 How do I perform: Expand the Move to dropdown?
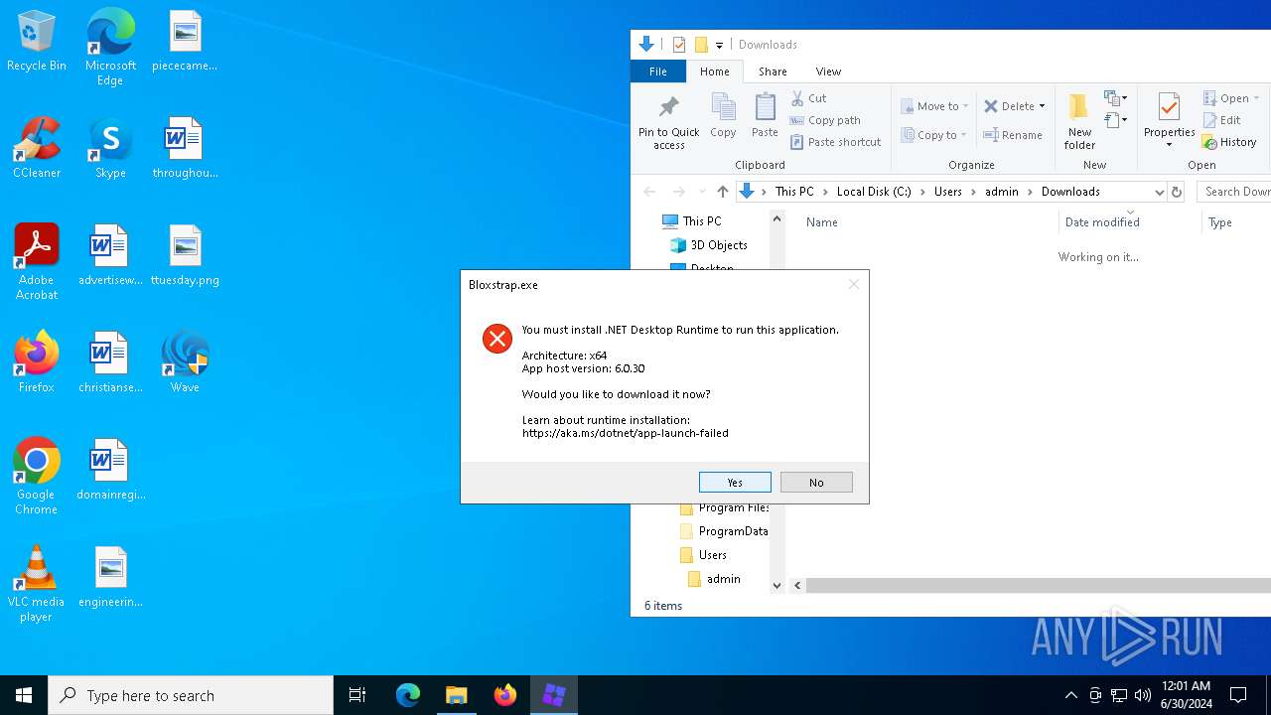tap(965, 106)
